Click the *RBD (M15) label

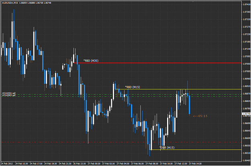[133, 87]
